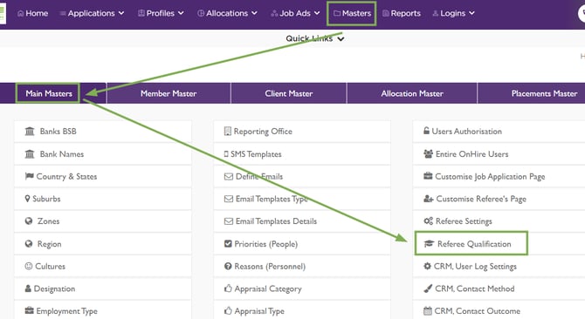Click the envelope icon for Email Templates Details
This screenshot has width=585, height=319.
[229, 221]
